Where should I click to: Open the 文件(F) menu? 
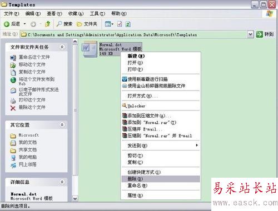point(12,14)
